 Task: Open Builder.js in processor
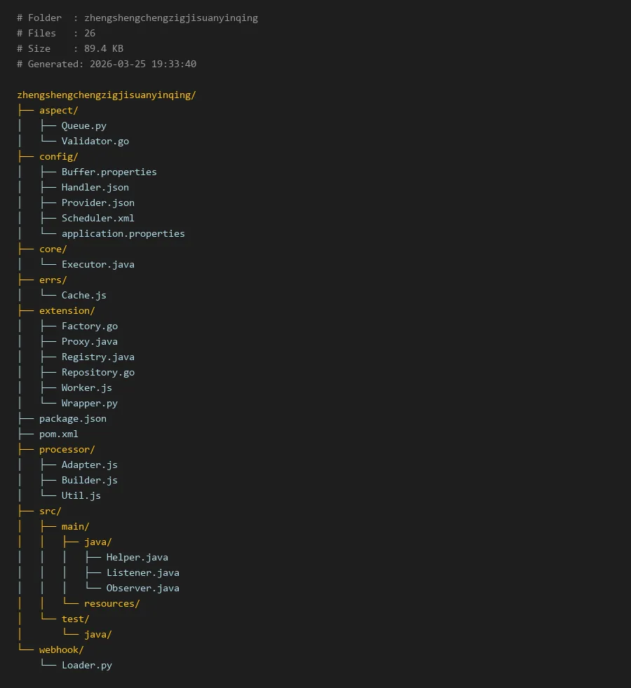pos(89,480)
